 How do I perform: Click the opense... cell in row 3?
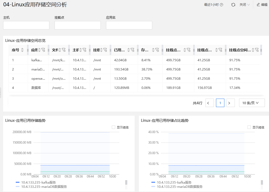[x=38, y=79]
